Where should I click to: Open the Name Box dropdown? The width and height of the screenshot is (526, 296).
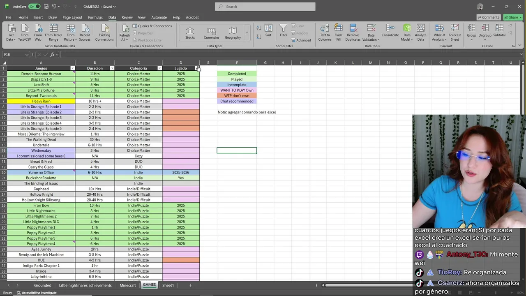point(27,55)
